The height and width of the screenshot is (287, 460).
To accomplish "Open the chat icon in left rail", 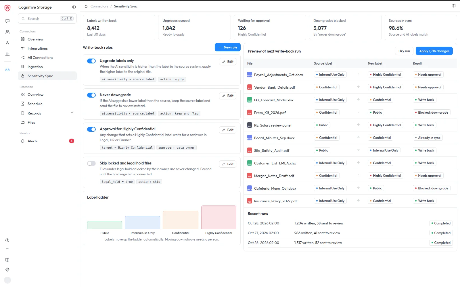I will point(7,21).
